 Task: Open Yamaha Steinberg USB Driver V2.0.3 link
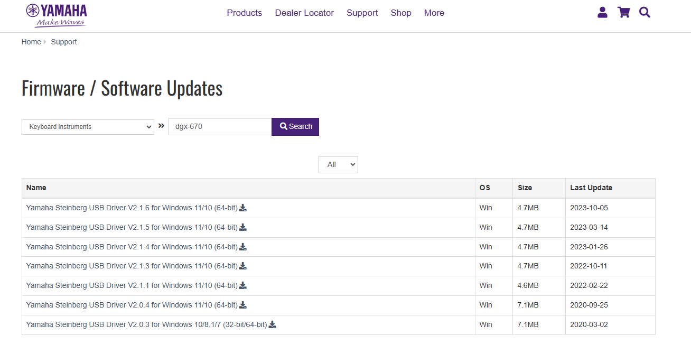147,324
